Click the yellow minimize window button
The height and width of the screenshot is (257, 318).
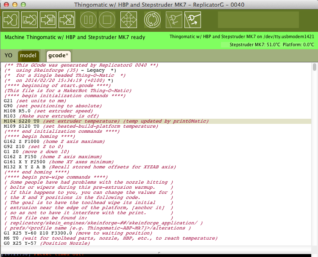pyautogui.click(x=15, y=5)
